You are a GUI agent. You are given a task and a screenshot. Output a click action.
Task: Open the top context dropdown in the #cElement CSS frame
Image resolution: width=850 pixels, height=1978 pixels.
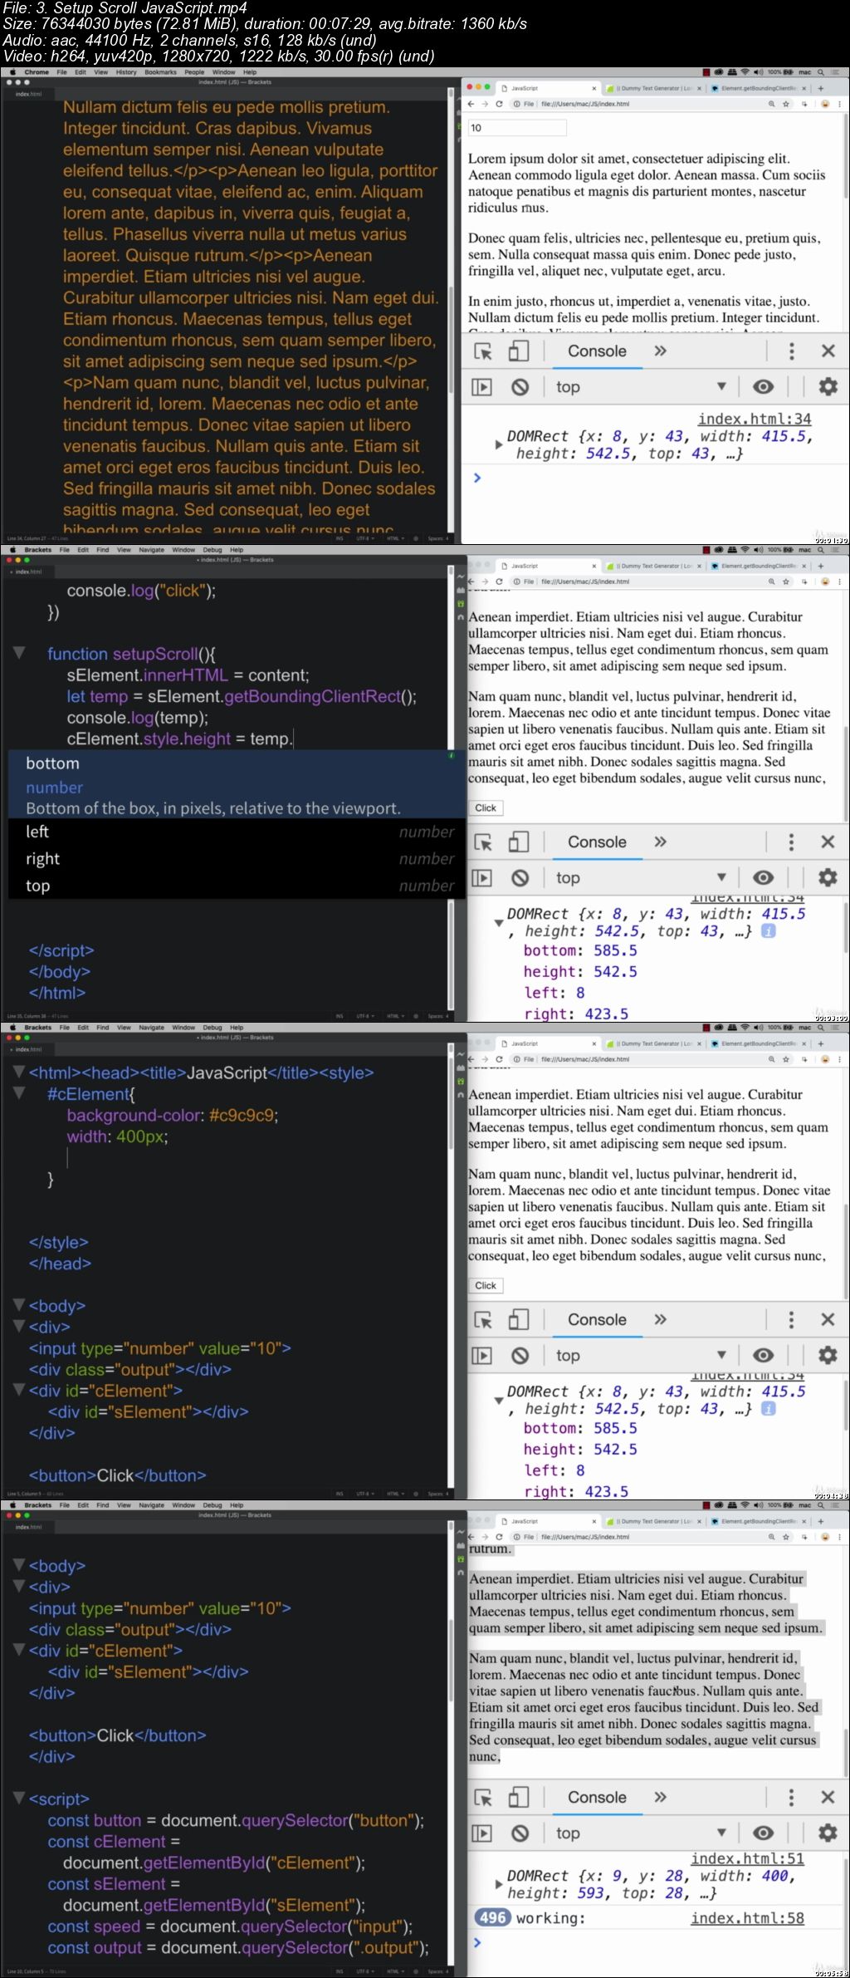[642, 1355]
